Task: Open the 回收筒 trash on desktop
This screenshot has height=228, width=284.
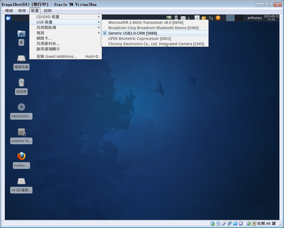Action: 21,82
